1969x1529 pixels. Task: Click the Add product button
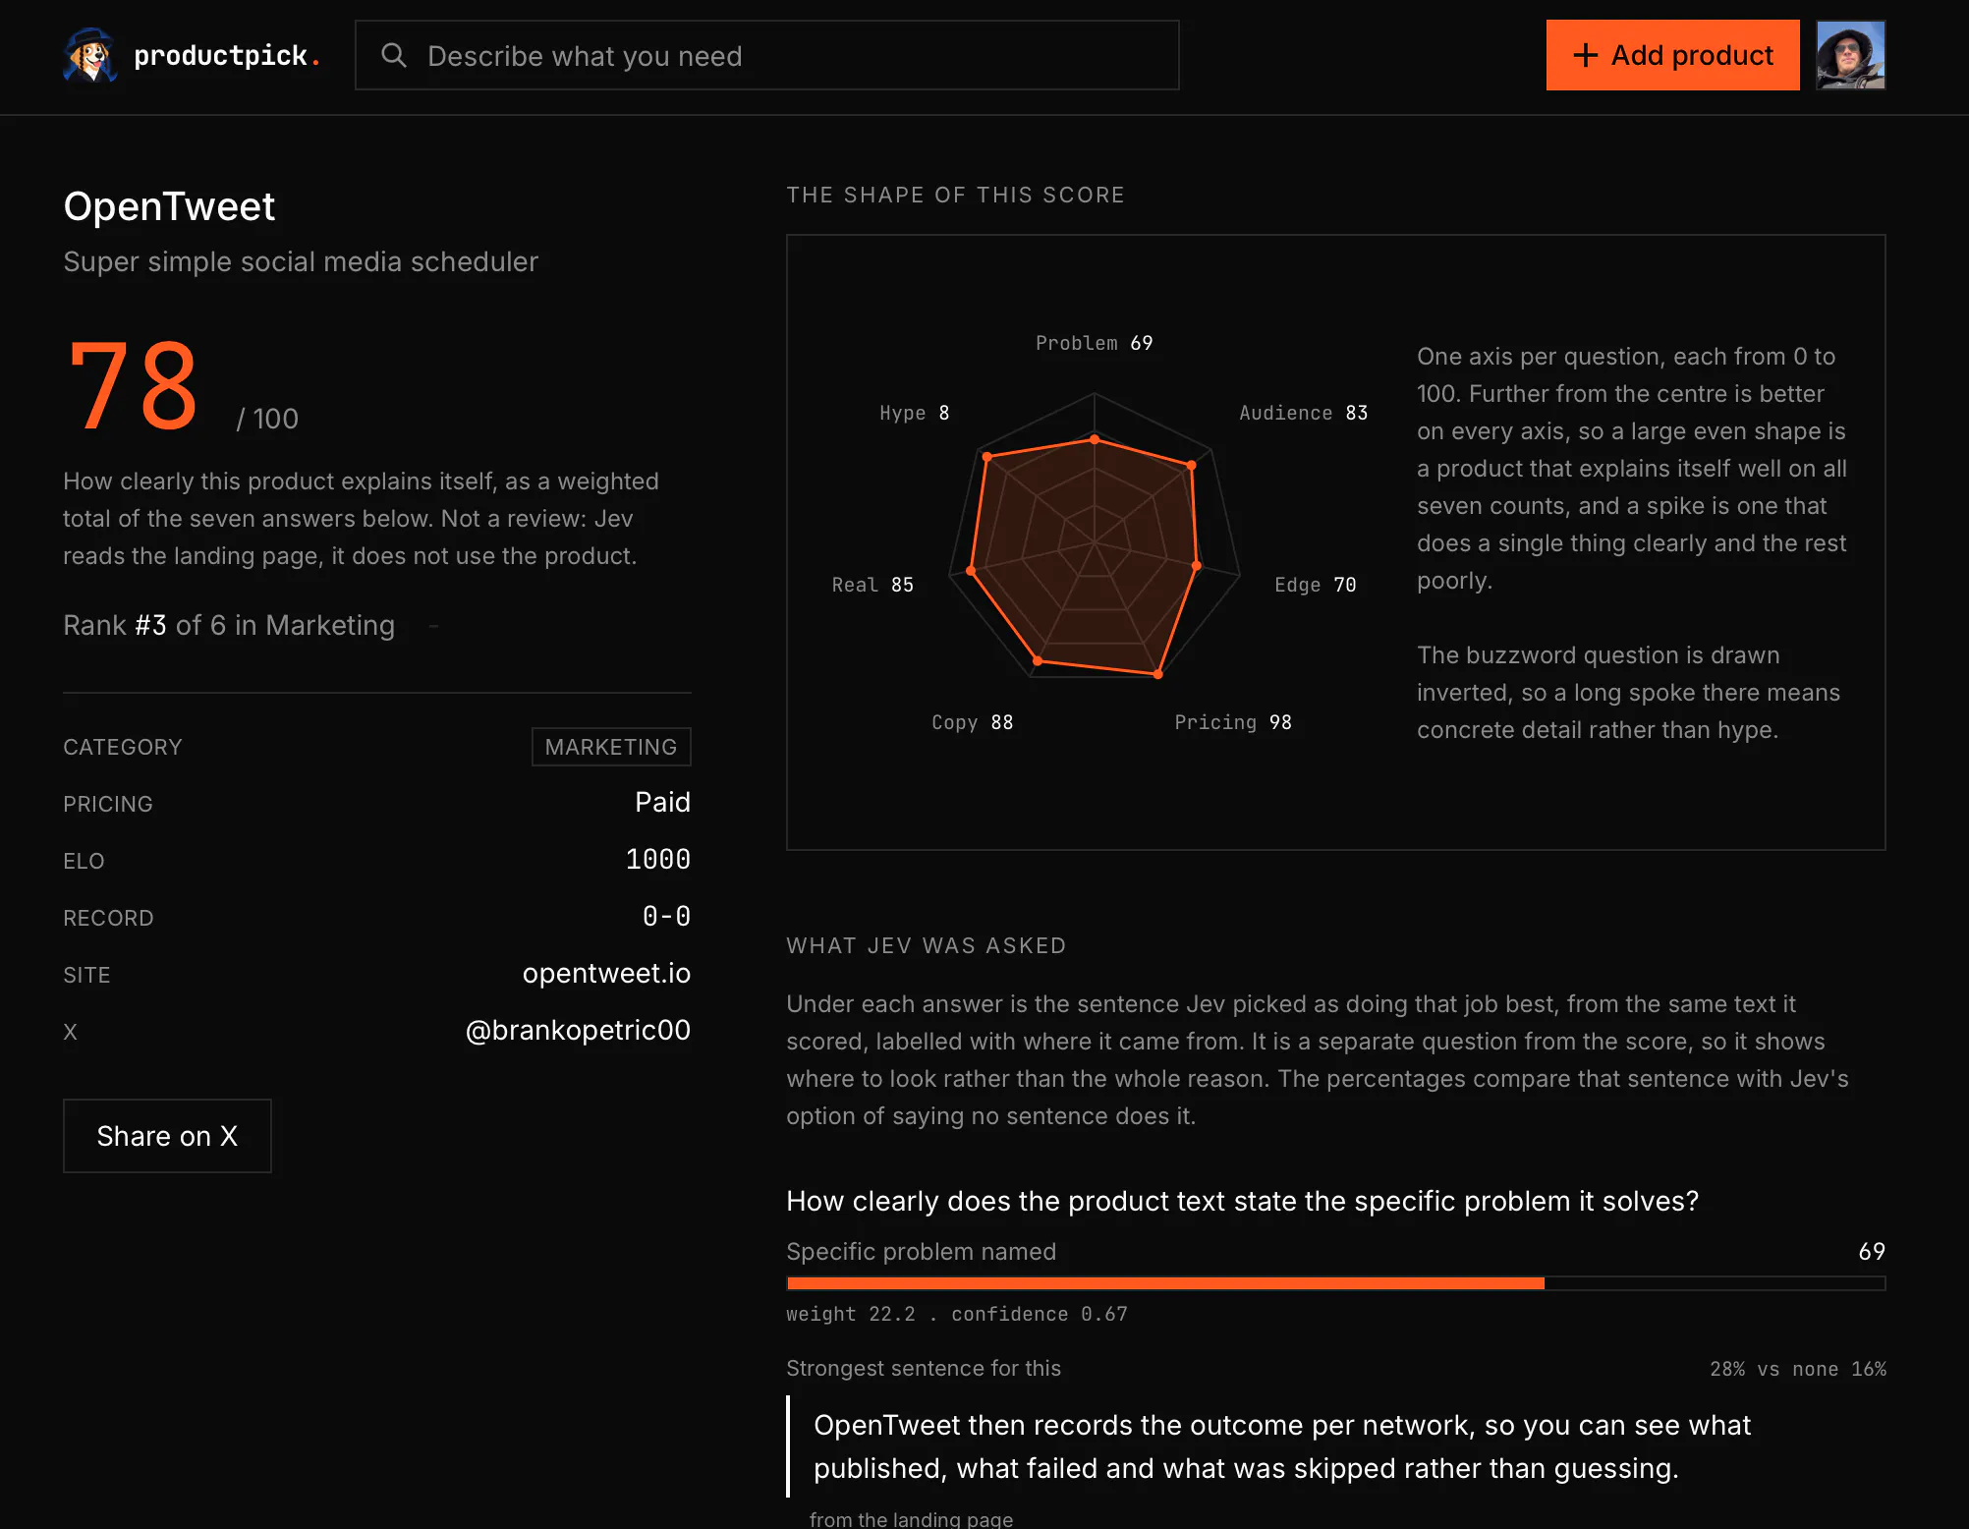pyautogui.click(x=1673, y=55)
